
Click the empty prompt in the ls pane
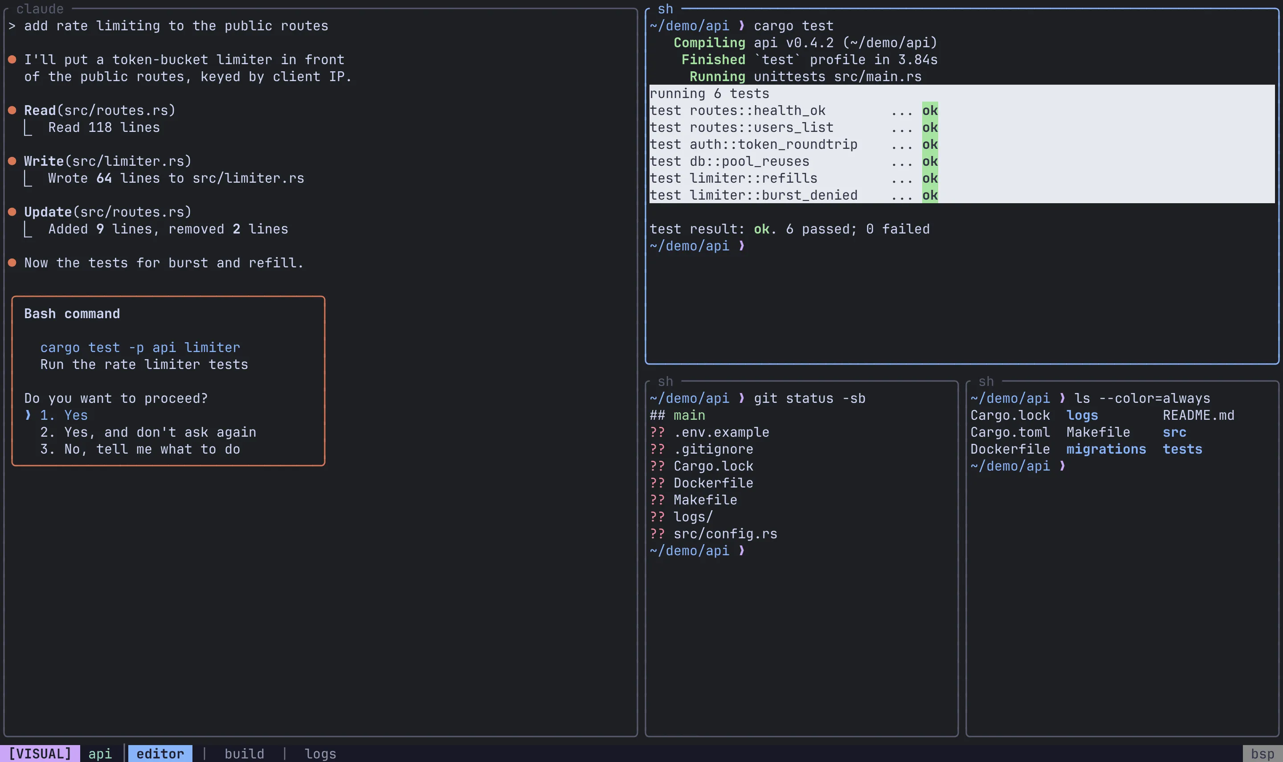(1018, 466)
